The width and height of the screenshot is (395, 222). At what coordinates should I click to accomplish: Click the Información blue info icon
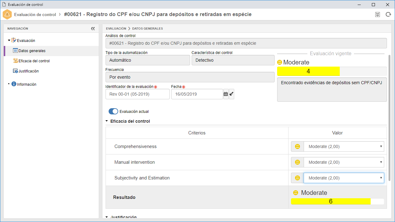tap(14, 84)
